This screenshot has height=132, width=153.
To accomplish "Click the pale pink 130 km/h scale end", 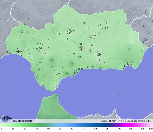I will [x=151, y=125].
